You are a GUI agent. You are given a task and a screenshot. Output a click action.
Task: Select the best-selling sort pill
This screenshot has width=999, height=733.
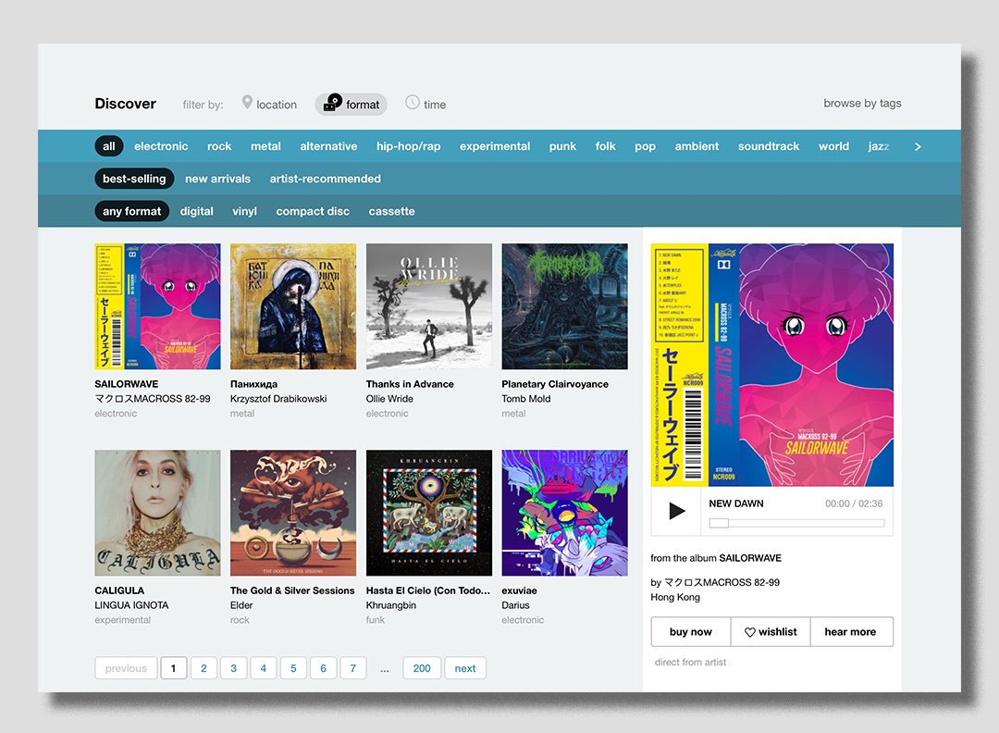click(x=134, y=179)
